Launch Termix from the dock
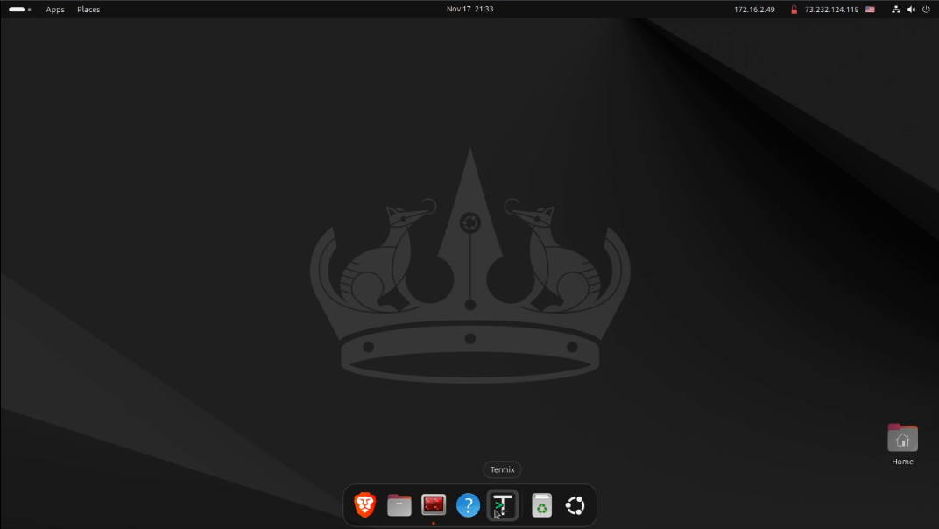939x529 pixels. (503, 505)
